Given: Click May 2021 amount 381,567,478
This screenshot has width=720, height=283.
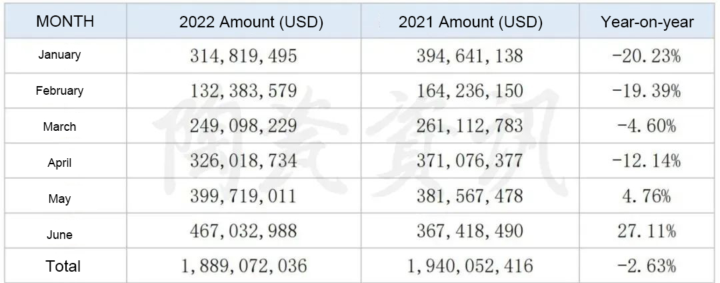Looking at the screenshot, I should pos(470,197).
